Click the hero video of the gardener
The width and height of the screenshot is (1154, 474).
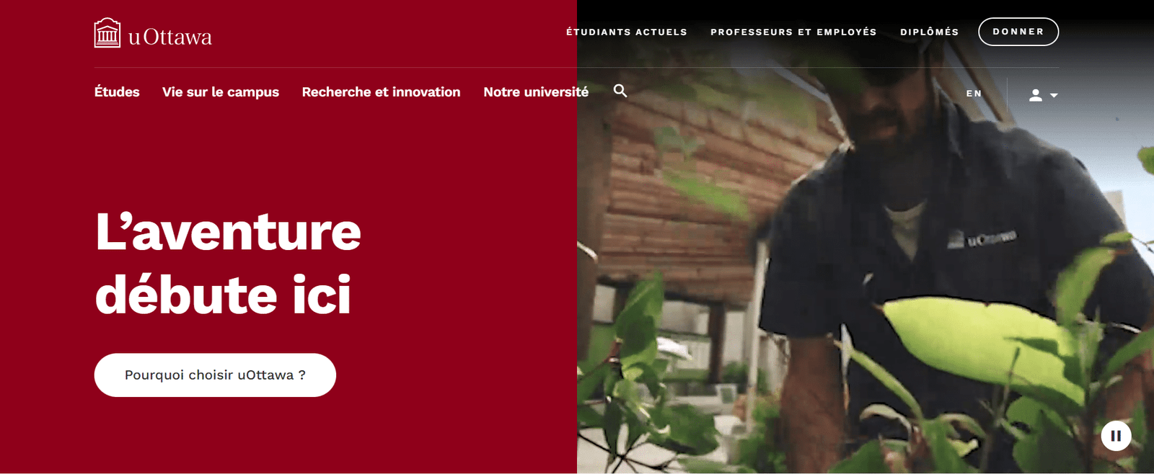(x=865, y=288)
